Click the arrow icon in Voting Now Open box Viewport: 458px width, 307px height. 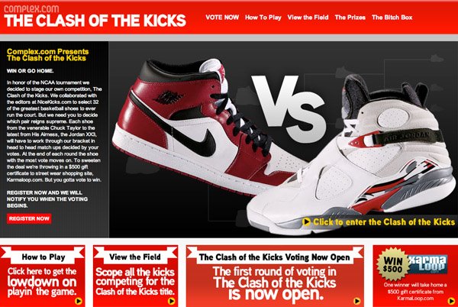[356, 301]
